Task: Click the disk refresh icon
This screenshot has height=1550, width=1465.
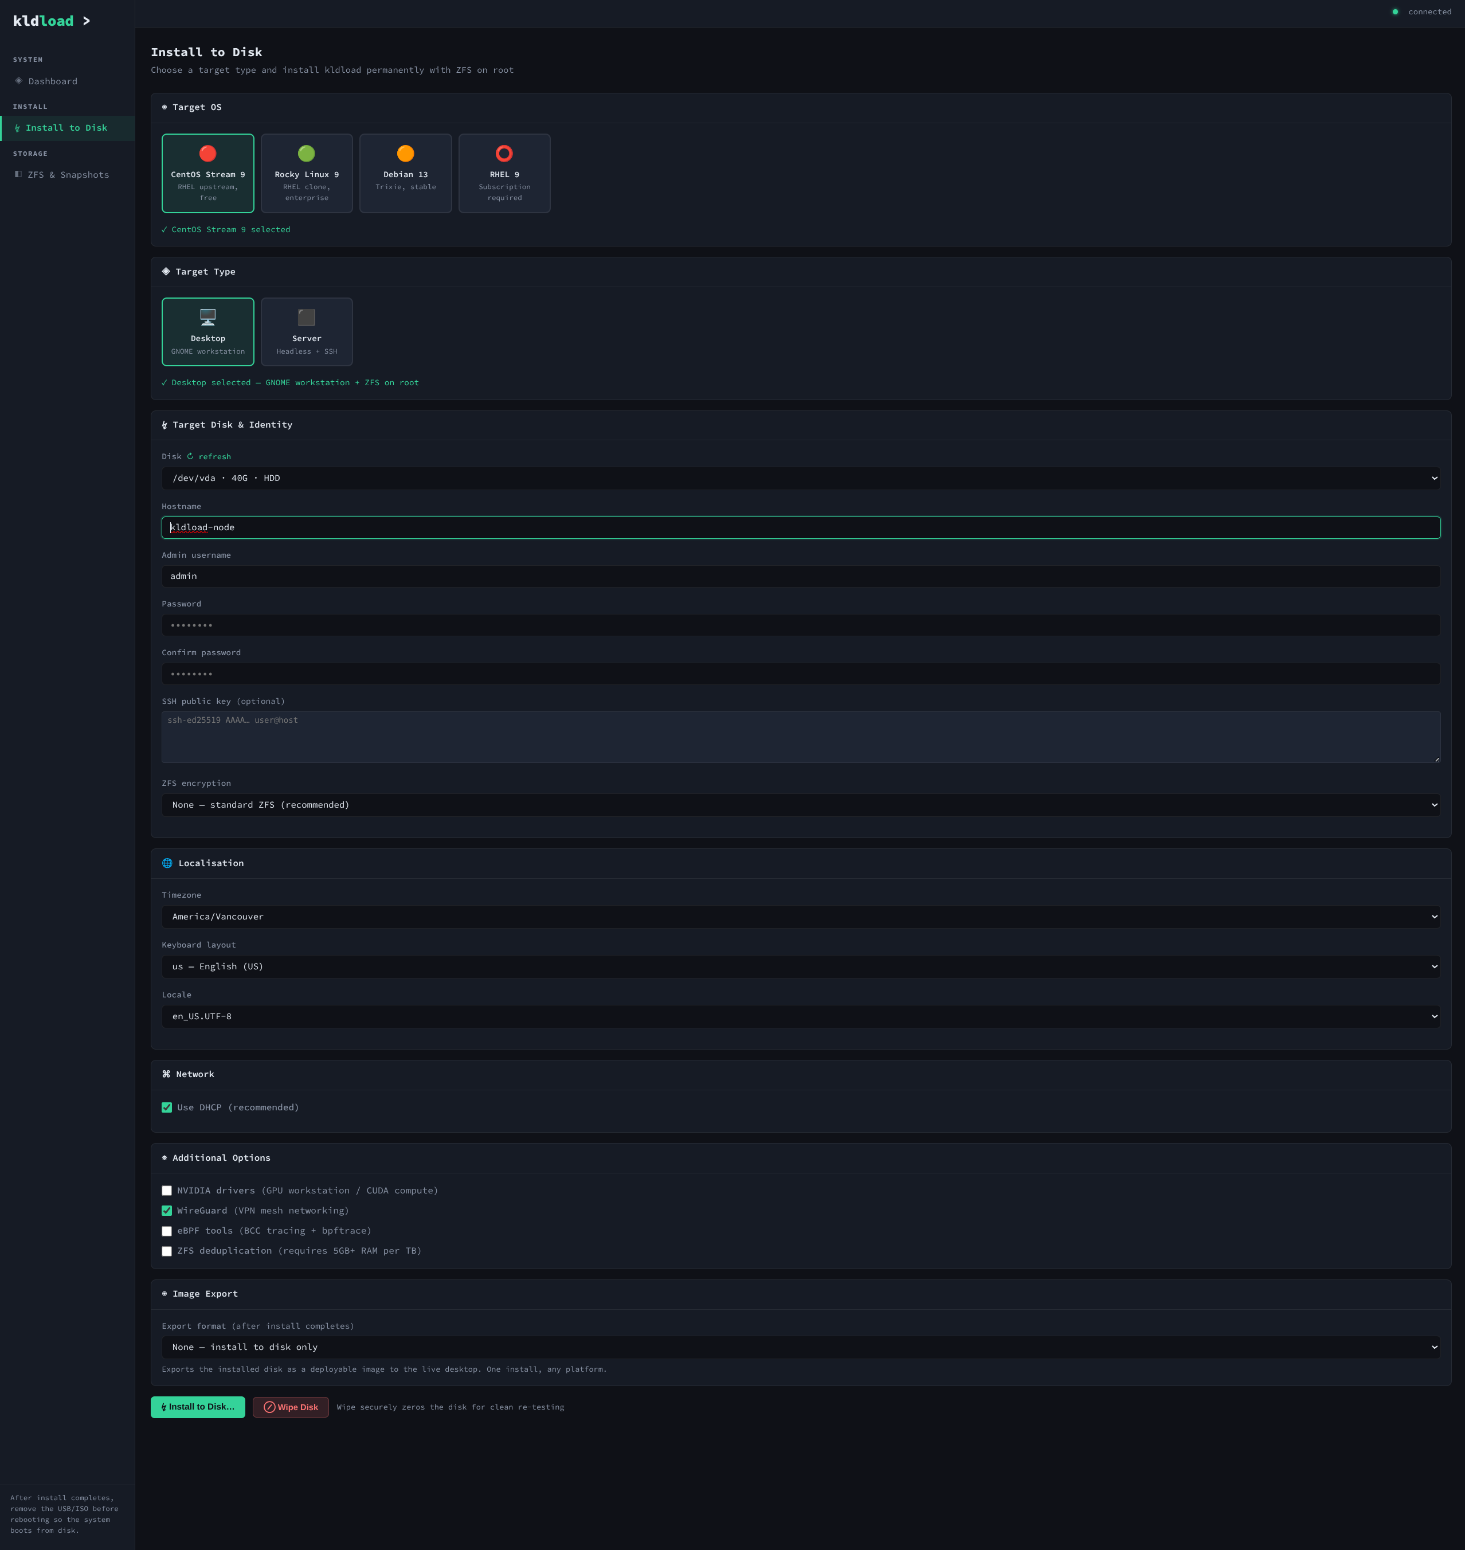Action: 190,456
